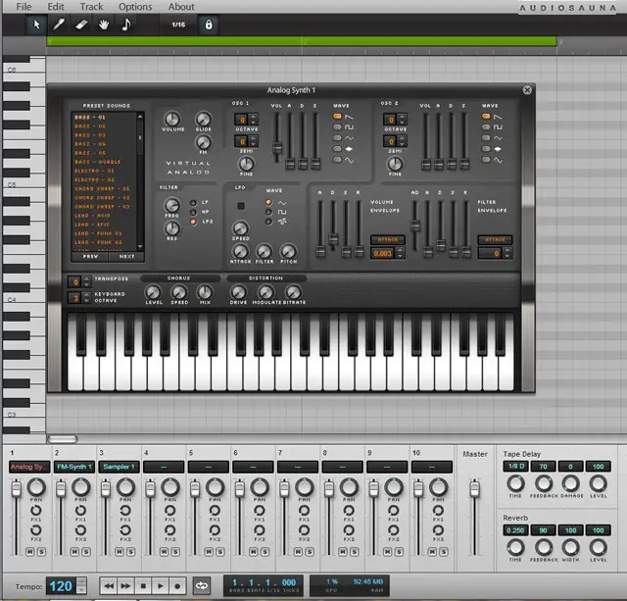The image size is (627, 601).
Task: Select the pencil draw tool
Action: pos(59,25)
